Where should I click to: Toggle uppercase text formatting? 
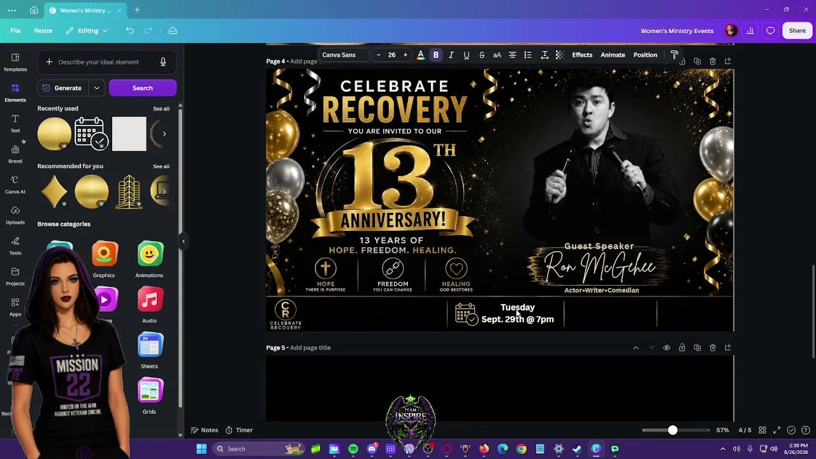tap(497, 55)
